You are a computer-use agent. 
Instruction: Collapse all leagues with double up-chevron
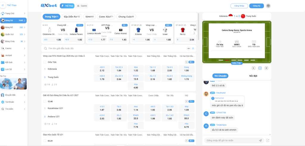tap(193, 48)
